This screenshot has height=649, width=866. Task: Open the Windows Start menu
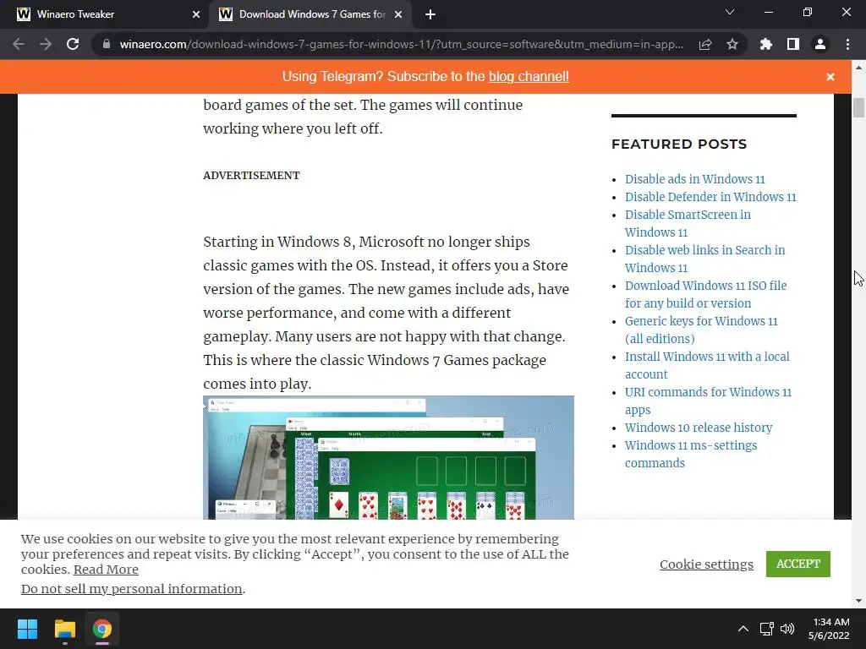point(27,629)
